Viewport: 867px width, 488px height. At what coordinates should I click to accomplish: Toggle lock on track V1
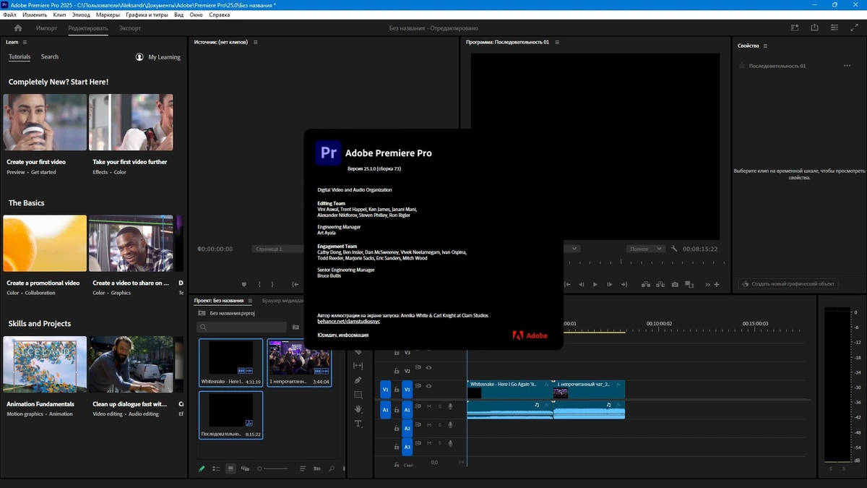(396, 389)
